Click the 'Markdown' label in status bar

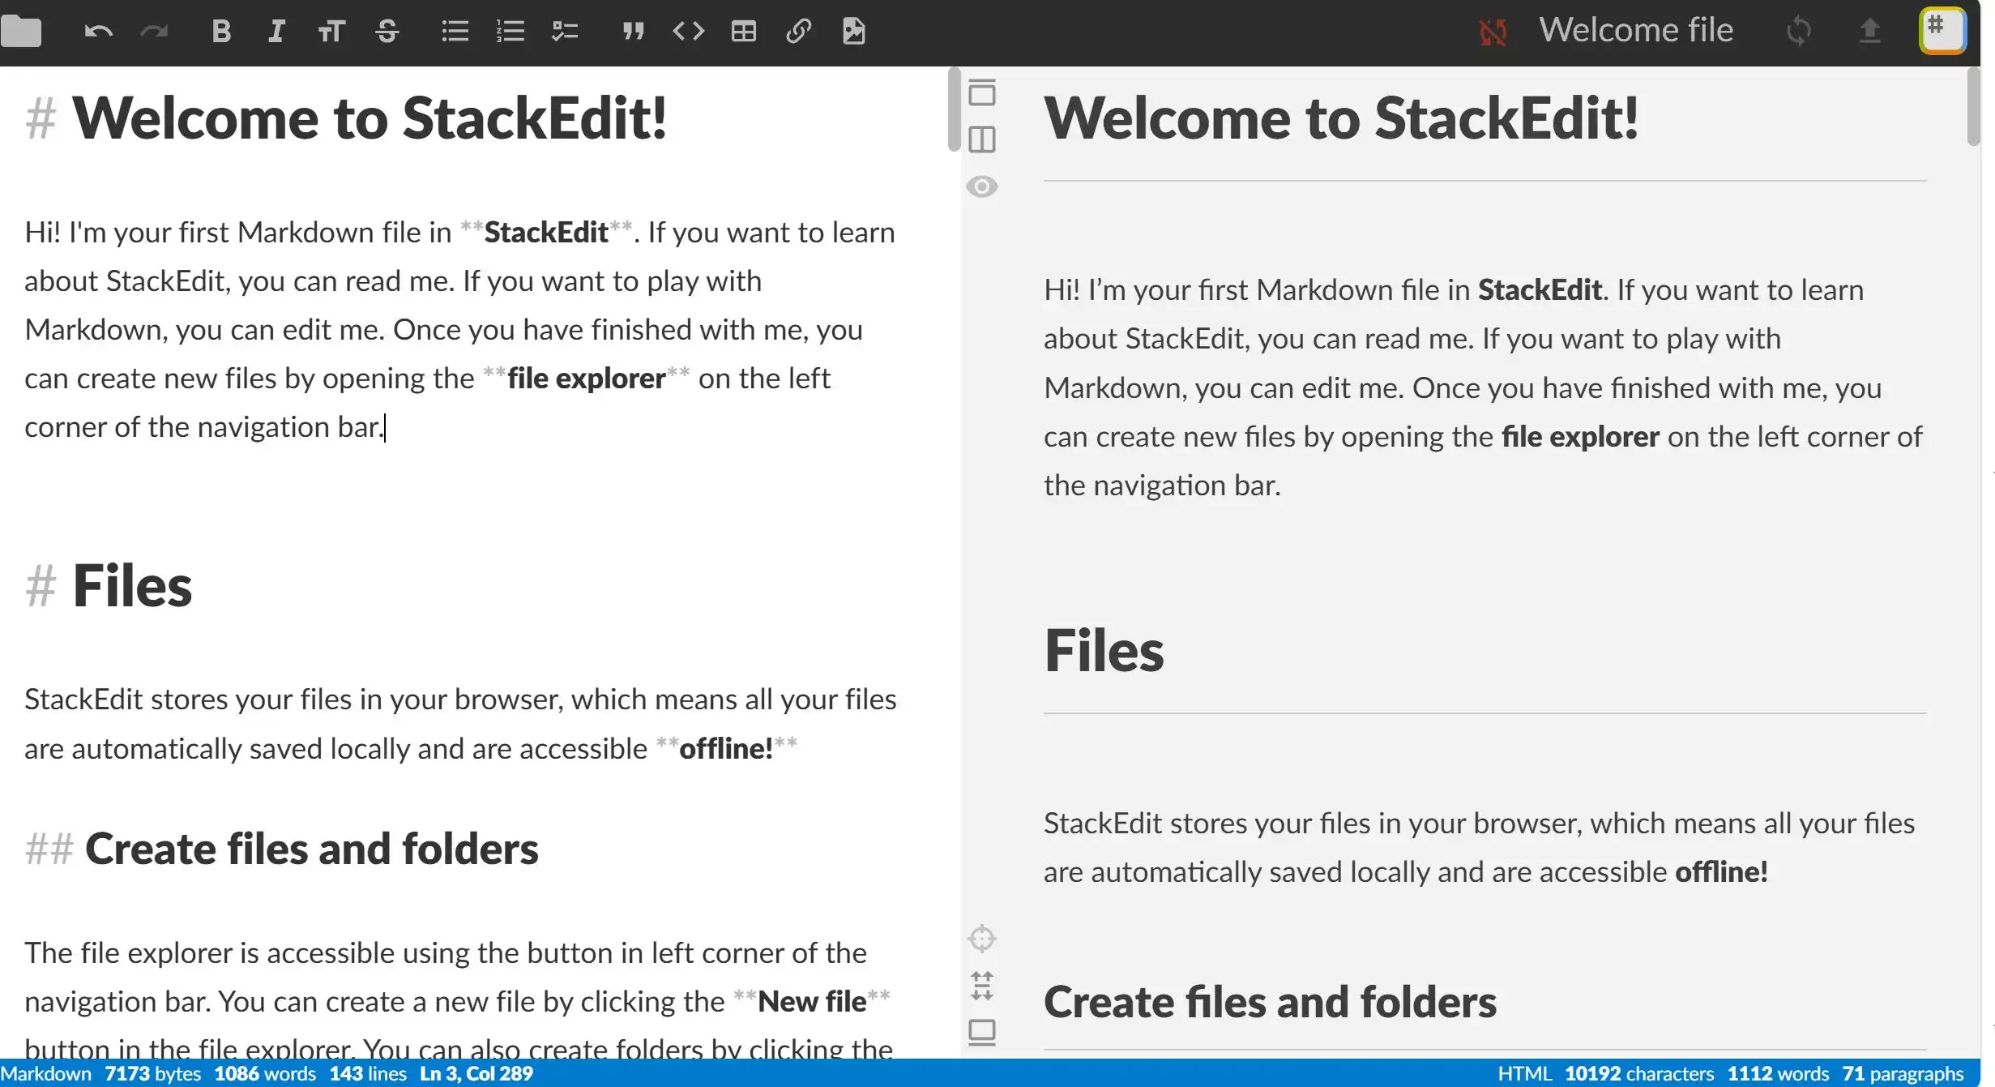pos(46,1073)
